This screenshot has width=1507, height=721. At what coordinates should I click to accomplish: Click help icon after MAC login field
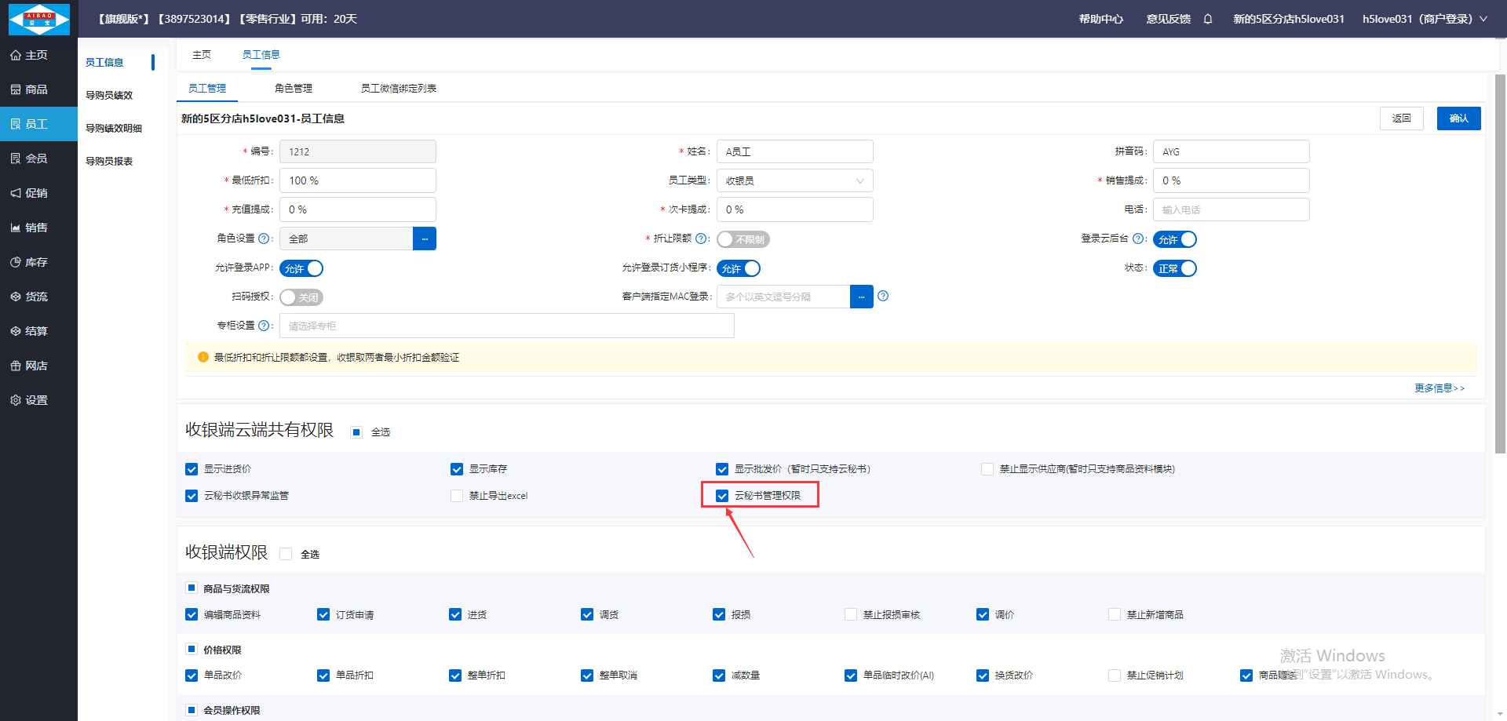pyautogui.click(x=883, y=296)
